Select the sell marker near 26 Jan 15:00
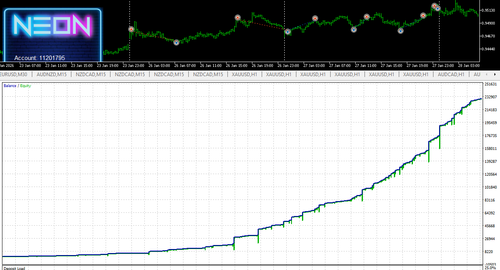The width and height of the screenshot is (500, 270). (x=238, y=18)
